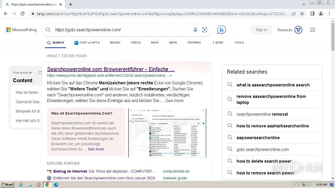Expand the MORE tabs menu
This screenshot has width=335, height=188.
coord(218,43)
